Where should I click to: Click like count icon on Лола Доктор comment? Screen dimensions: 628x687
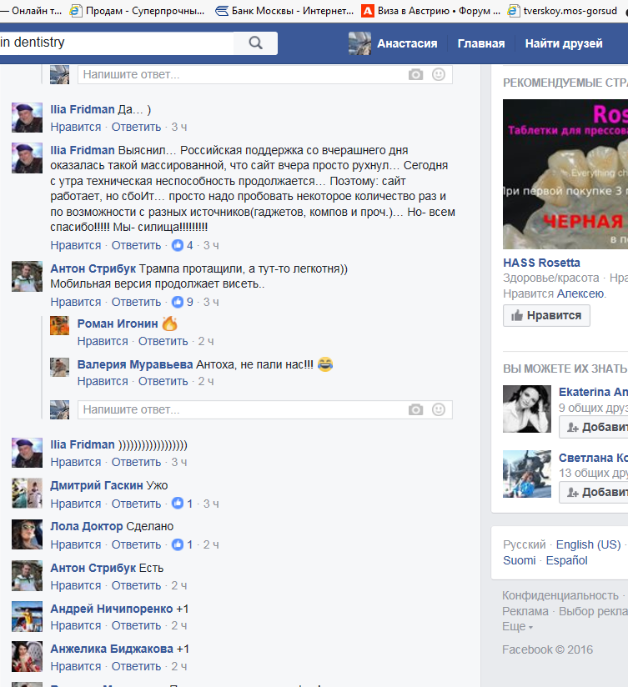click(177, 544)
